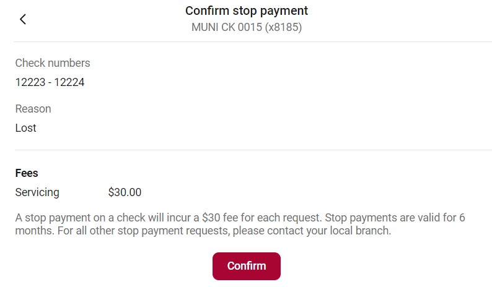492x287 pixels.
Task: Click the x8185 masked account number
Action: [283, 27]
